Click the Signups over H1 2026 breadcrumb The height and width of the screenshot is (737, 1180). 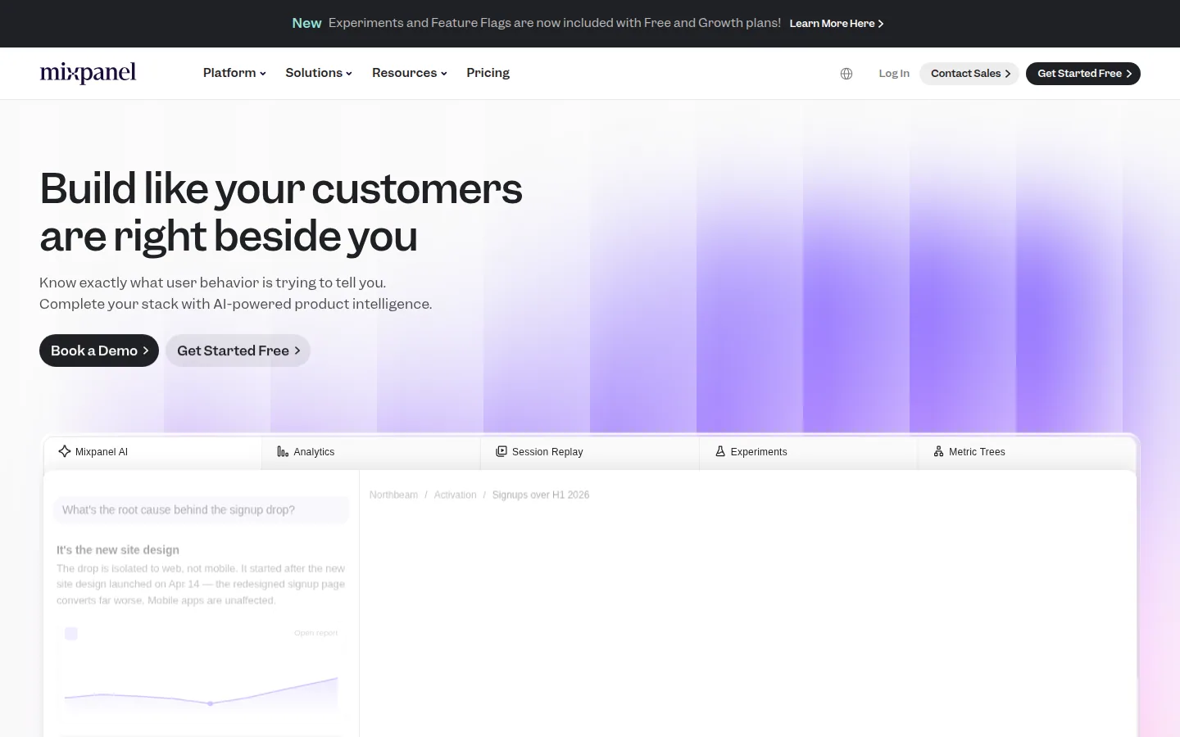(541, 495)
